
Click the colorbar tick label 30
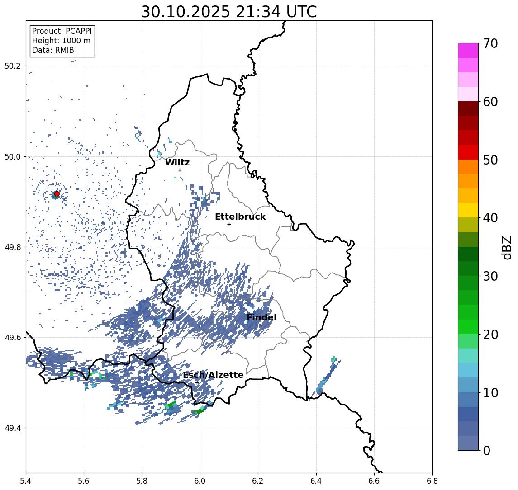[x=490, y=276]
